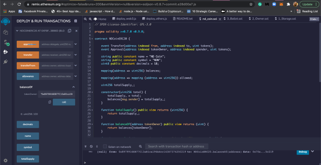This screenshot has height=165, width=321.
Task: Fold the constructor code block
Action: 92,92
